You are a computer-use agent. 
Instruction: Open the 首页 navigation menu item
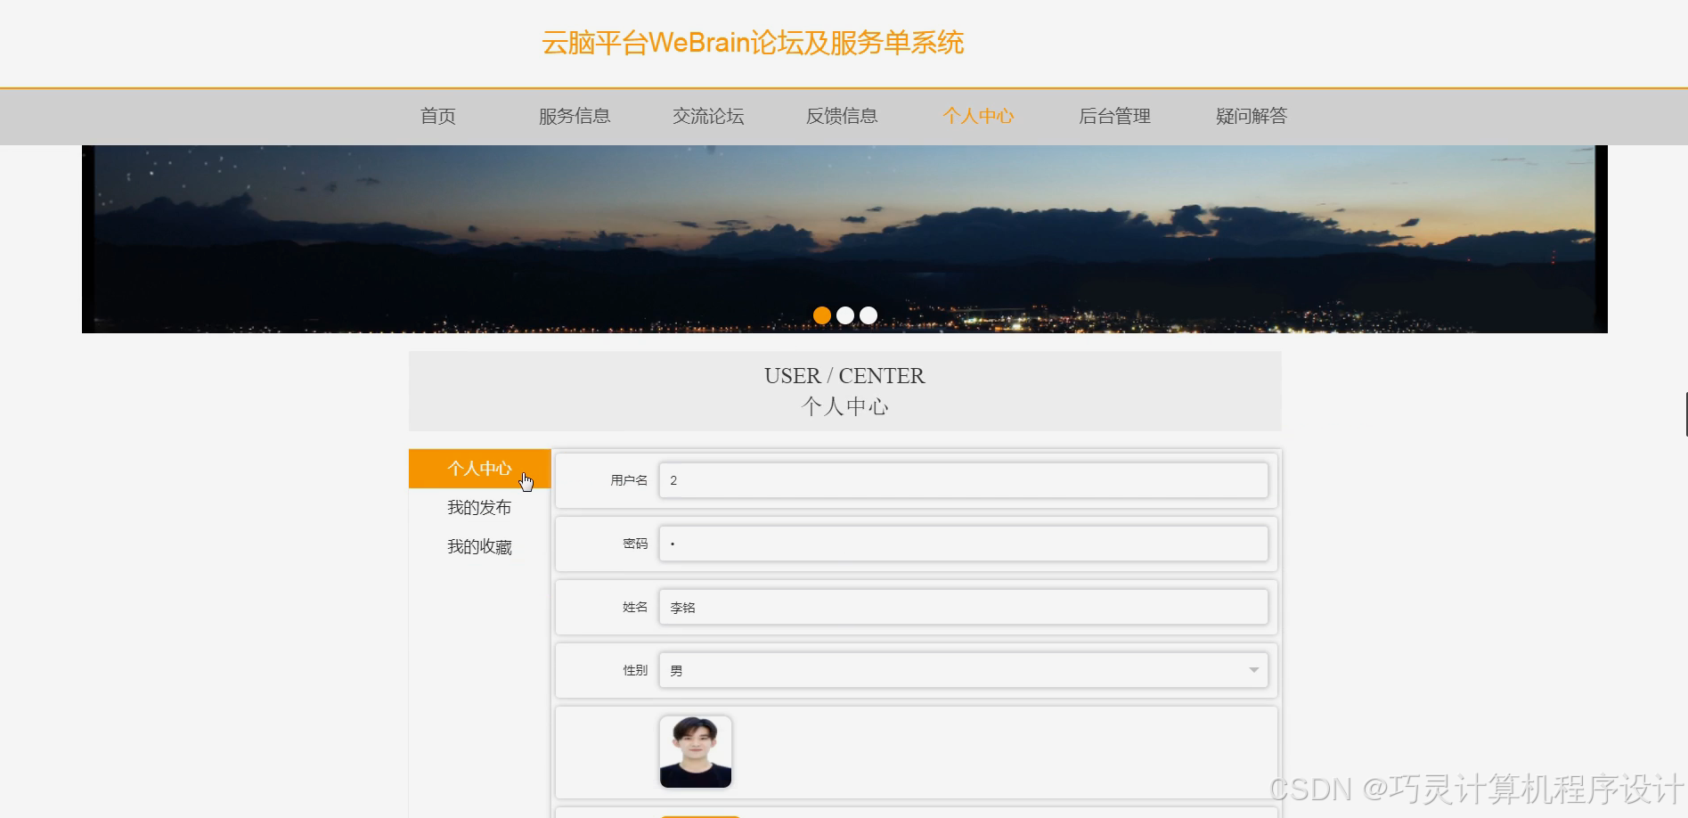pos(436,116)
